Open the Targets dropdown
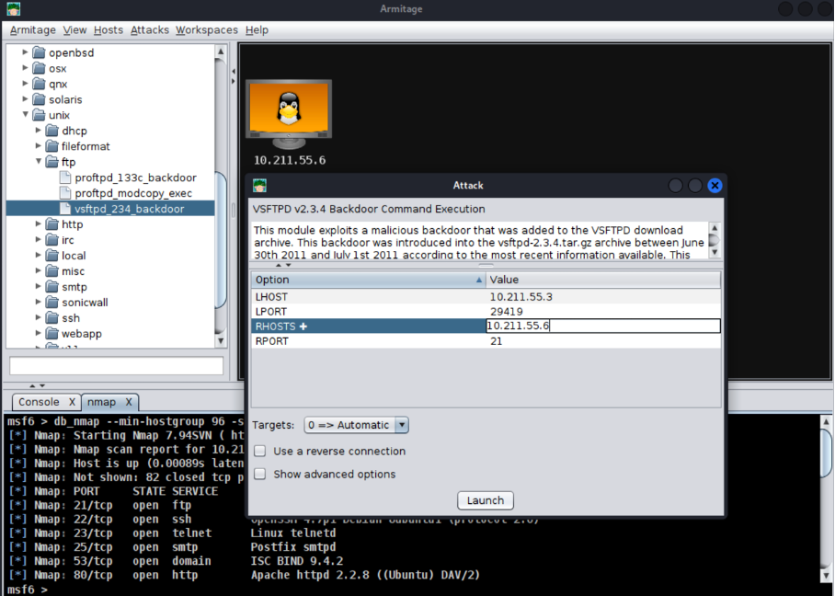Image resolution: width=835 pixels, height=596 pixels. (356, 425)
